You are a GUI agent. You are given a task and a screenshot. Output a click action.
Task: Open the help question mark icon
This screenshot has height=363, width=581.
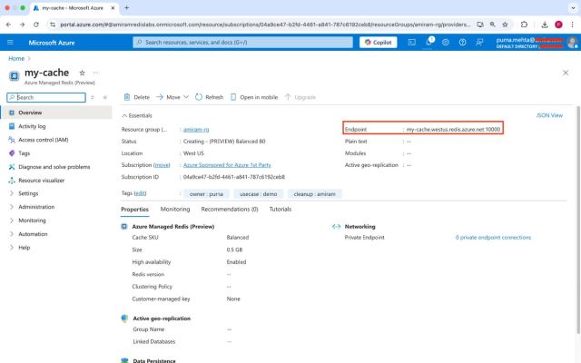click(x=462, y=43)
